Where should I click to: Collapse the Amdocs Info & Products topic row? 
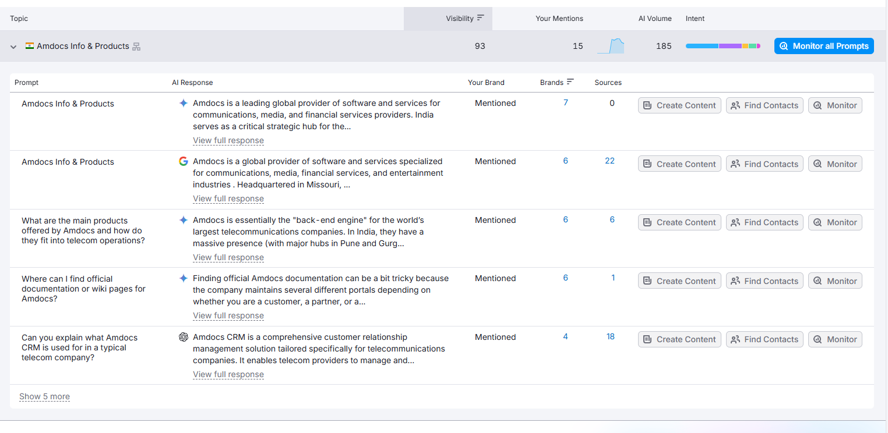[13, 47]
